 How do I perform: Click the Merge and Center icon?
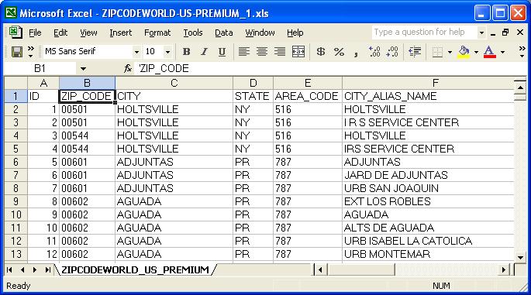click(x=298, y=52)
